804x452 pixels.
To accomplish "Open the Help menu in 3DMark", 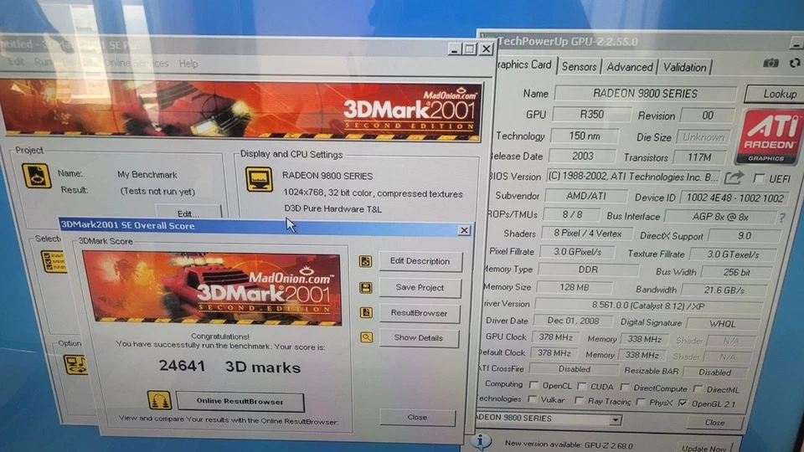I will click(188, 64).
